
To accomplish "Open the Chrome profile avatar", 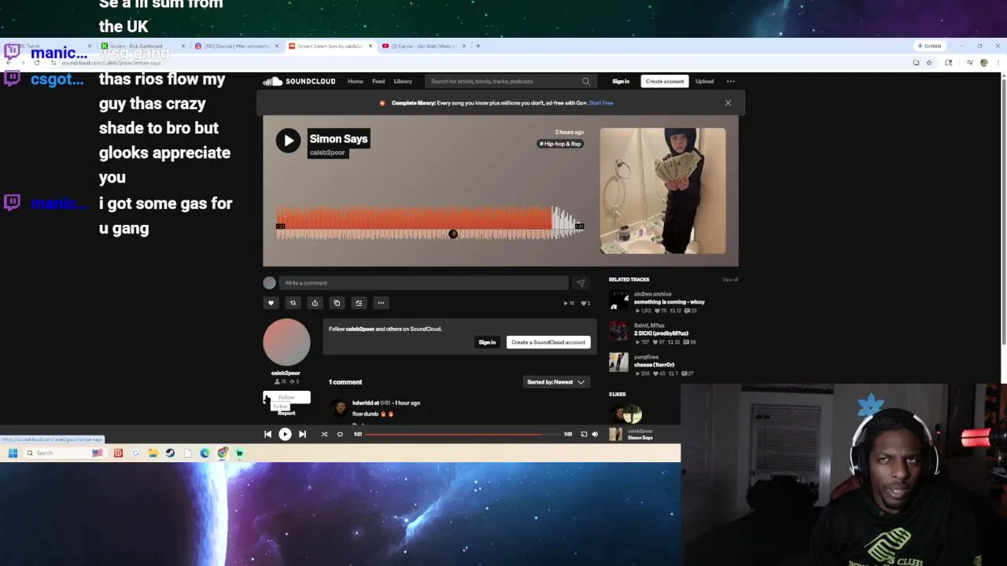I will [x=984, y=62].
